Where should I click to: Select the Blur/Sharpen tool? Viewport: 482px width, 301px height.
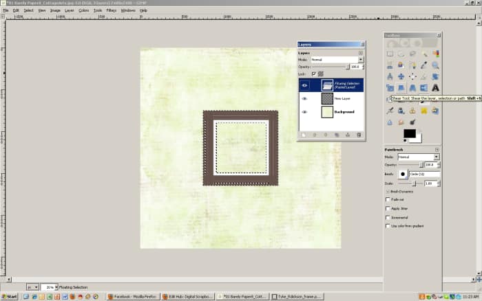(390, 122)
